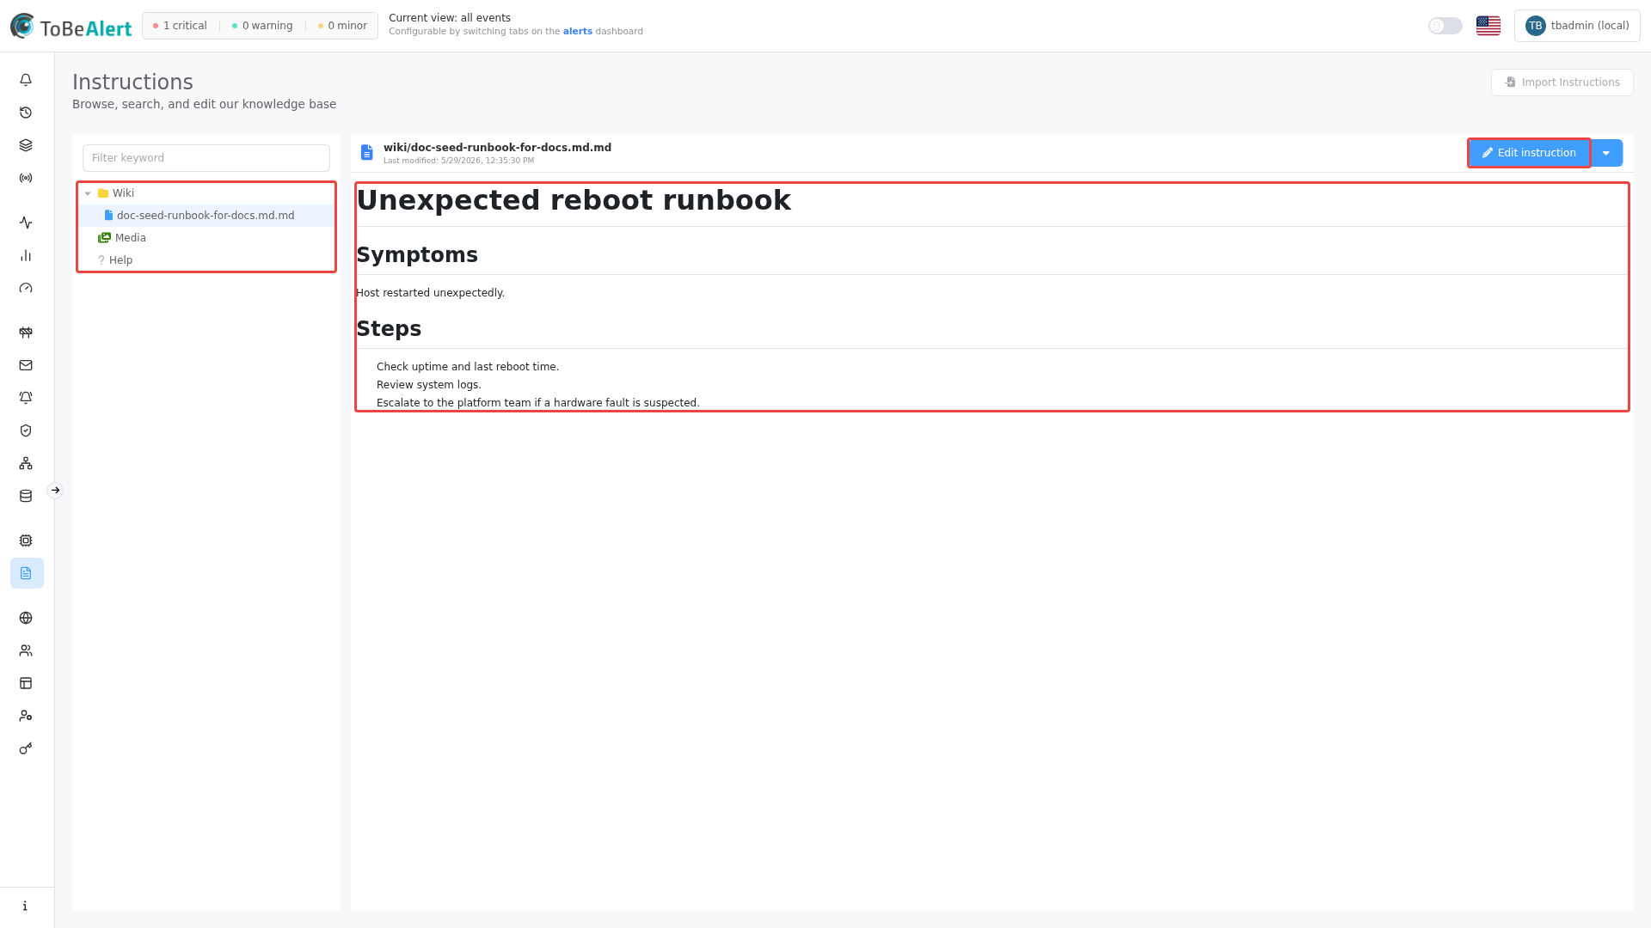Screen dimensions: 1651x928
Task: Select the Wiki folder label
Action: 123,193
